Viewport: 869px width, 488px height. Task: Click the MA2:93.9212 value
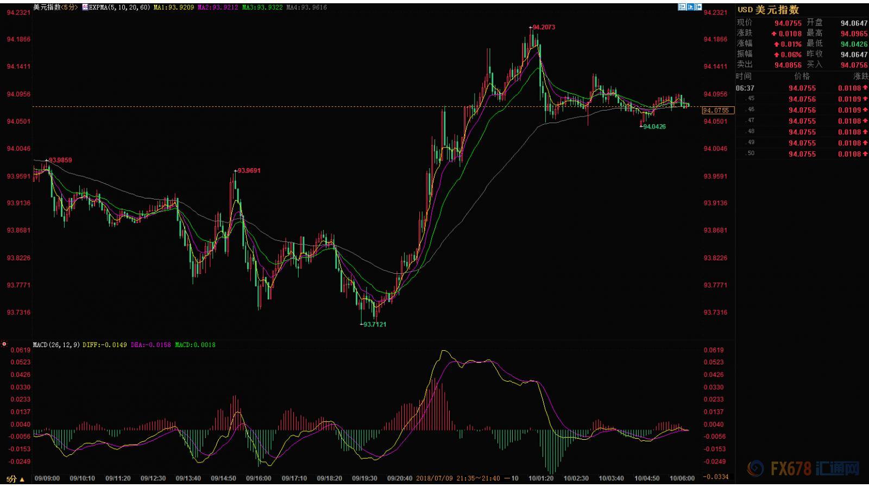coord(217,8)
